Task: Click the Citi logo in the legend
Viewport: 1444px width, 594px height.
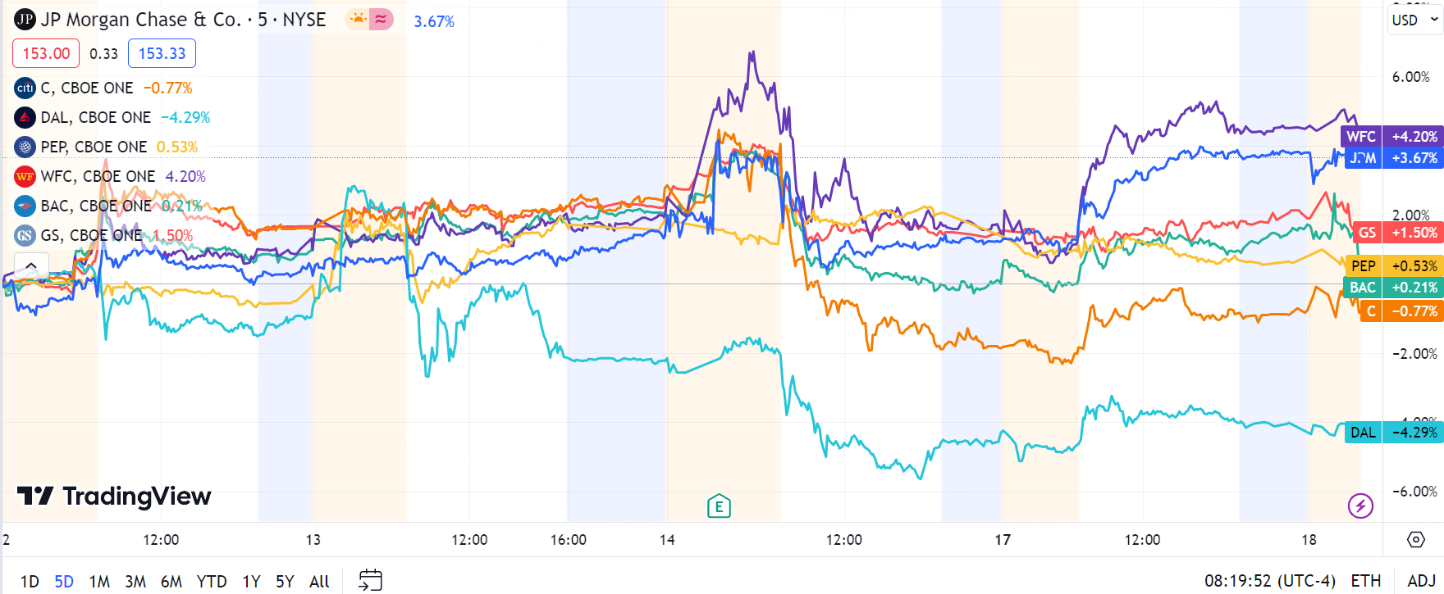Action: (x=25, y=88)
